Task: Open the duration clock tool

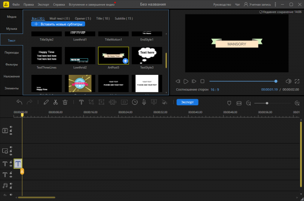Action: coord(135,102)
